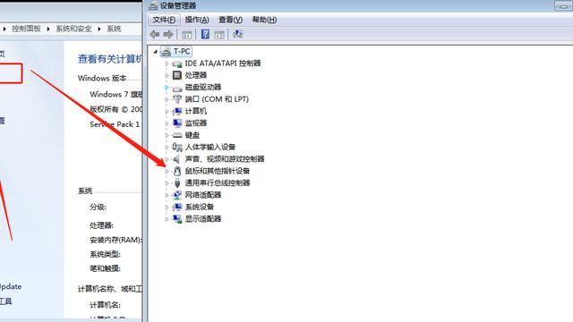Select the 系统设备 label

[x=199, y=207]
